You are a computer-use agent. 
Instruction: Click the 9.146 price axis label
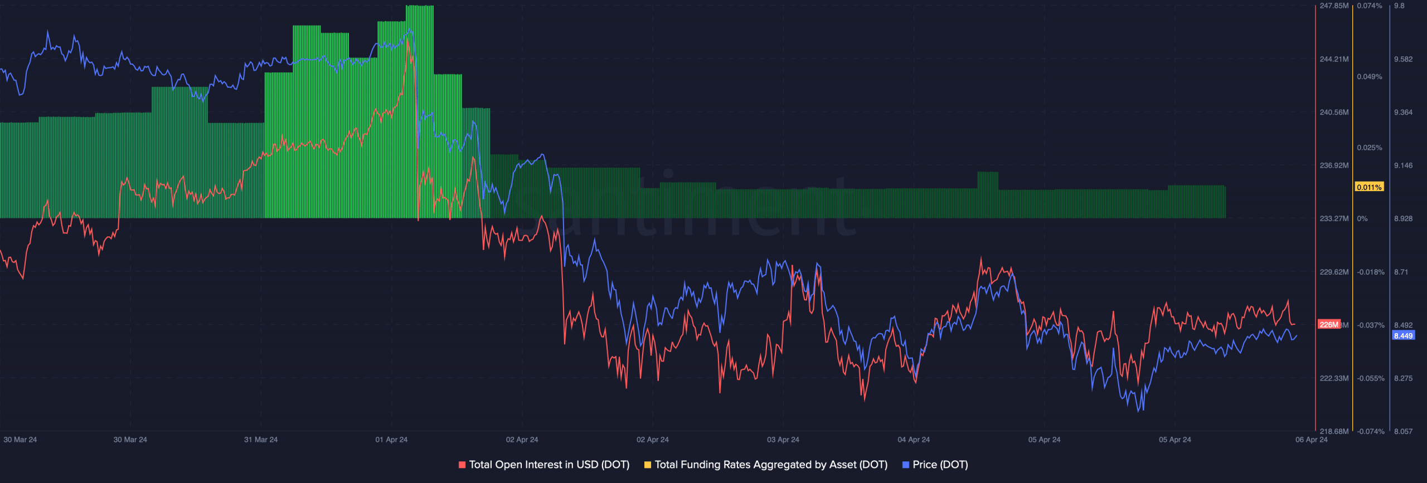(x=1403, y=165)
